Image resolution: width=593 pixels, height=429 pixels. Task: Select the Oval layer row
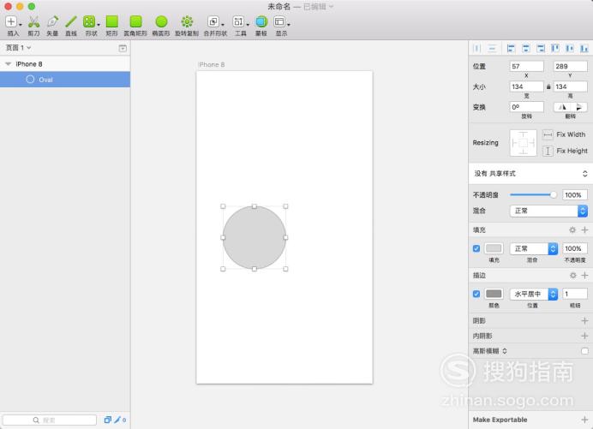pos(65,80)
